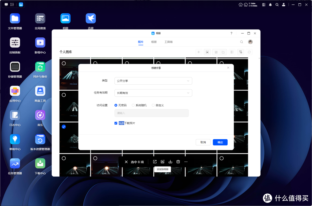Click the password input field 请输入
312x206 pixels.
tap(151, 113)
